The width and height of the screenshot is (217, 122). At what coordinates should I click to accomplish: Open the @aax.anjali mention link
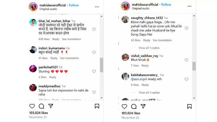coord(139,79)
